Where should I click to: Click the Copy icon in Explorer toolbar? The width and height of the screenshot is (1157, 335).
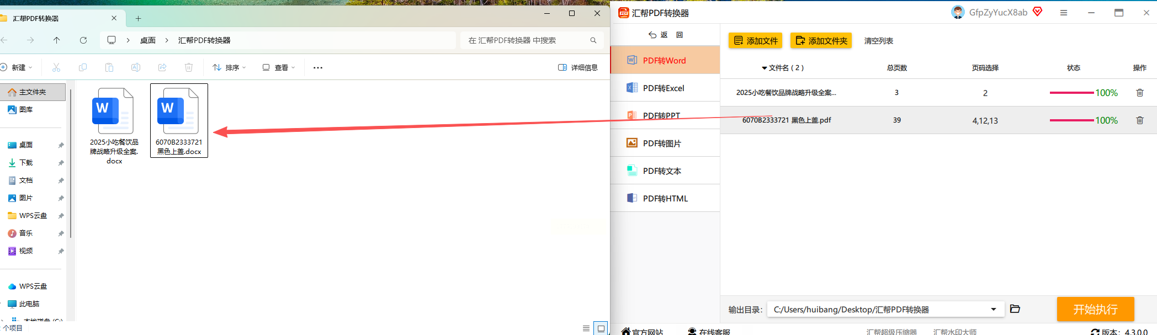(83, 67)
